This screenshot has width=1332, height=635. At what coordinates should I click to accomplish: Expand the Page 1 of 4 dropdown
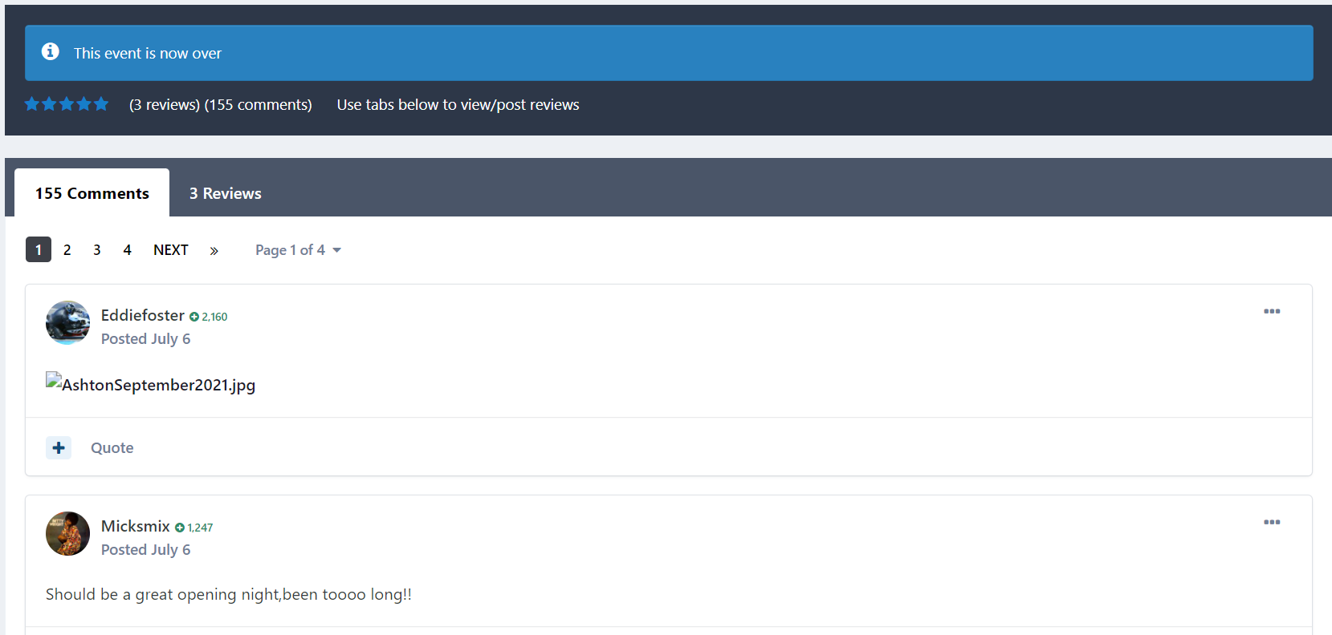click(298, 250)
